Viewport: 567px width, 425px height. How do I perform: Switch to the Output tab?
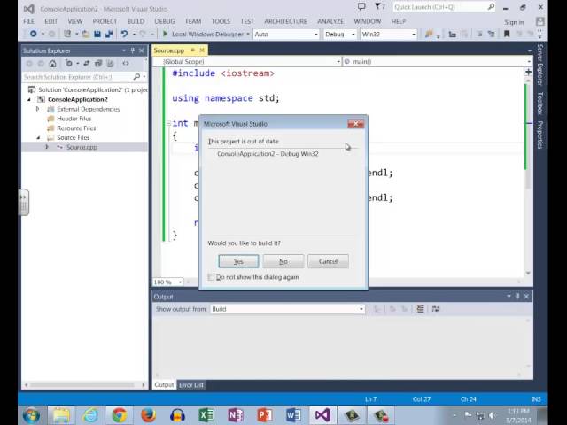coord(164,385)
